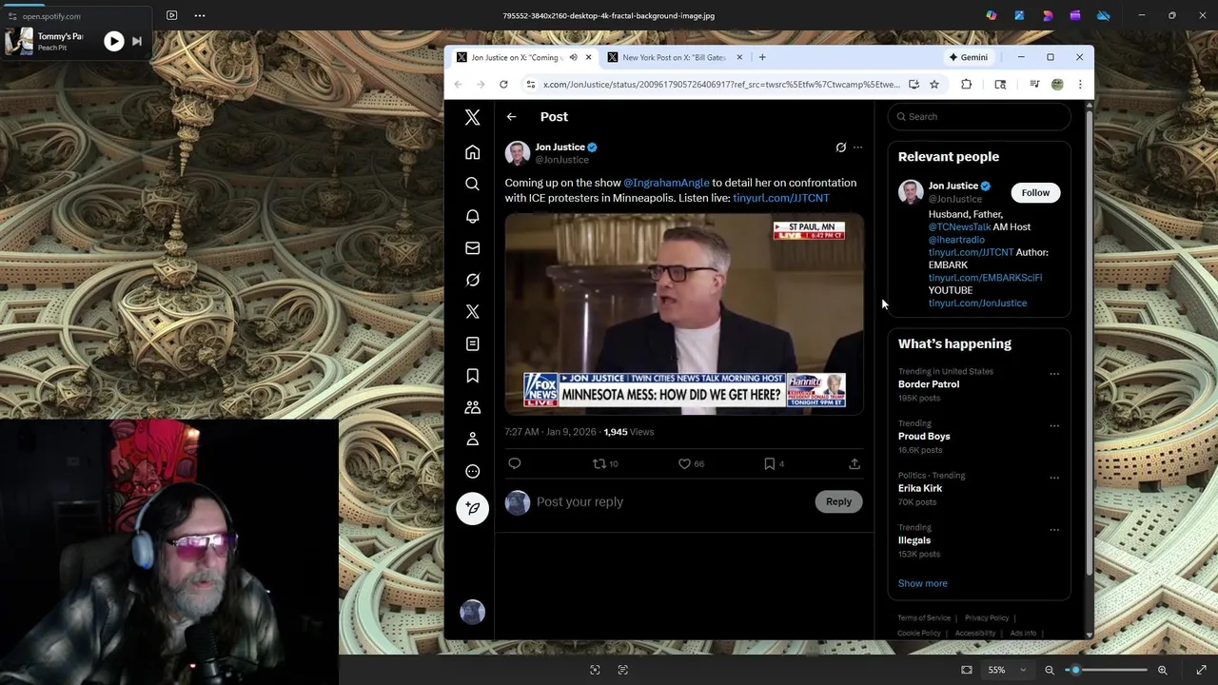The width and height of the screenshot is (1218, 685).
Task: Bookmark page with star icon in address bar
Action: (934, 84)
